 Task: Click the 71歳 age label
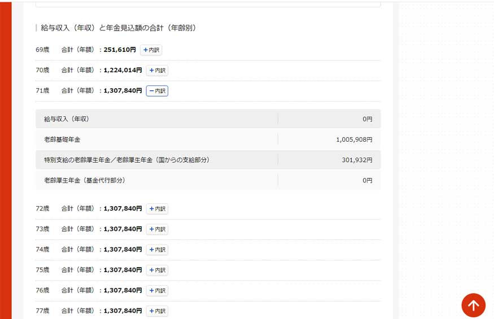42,90
